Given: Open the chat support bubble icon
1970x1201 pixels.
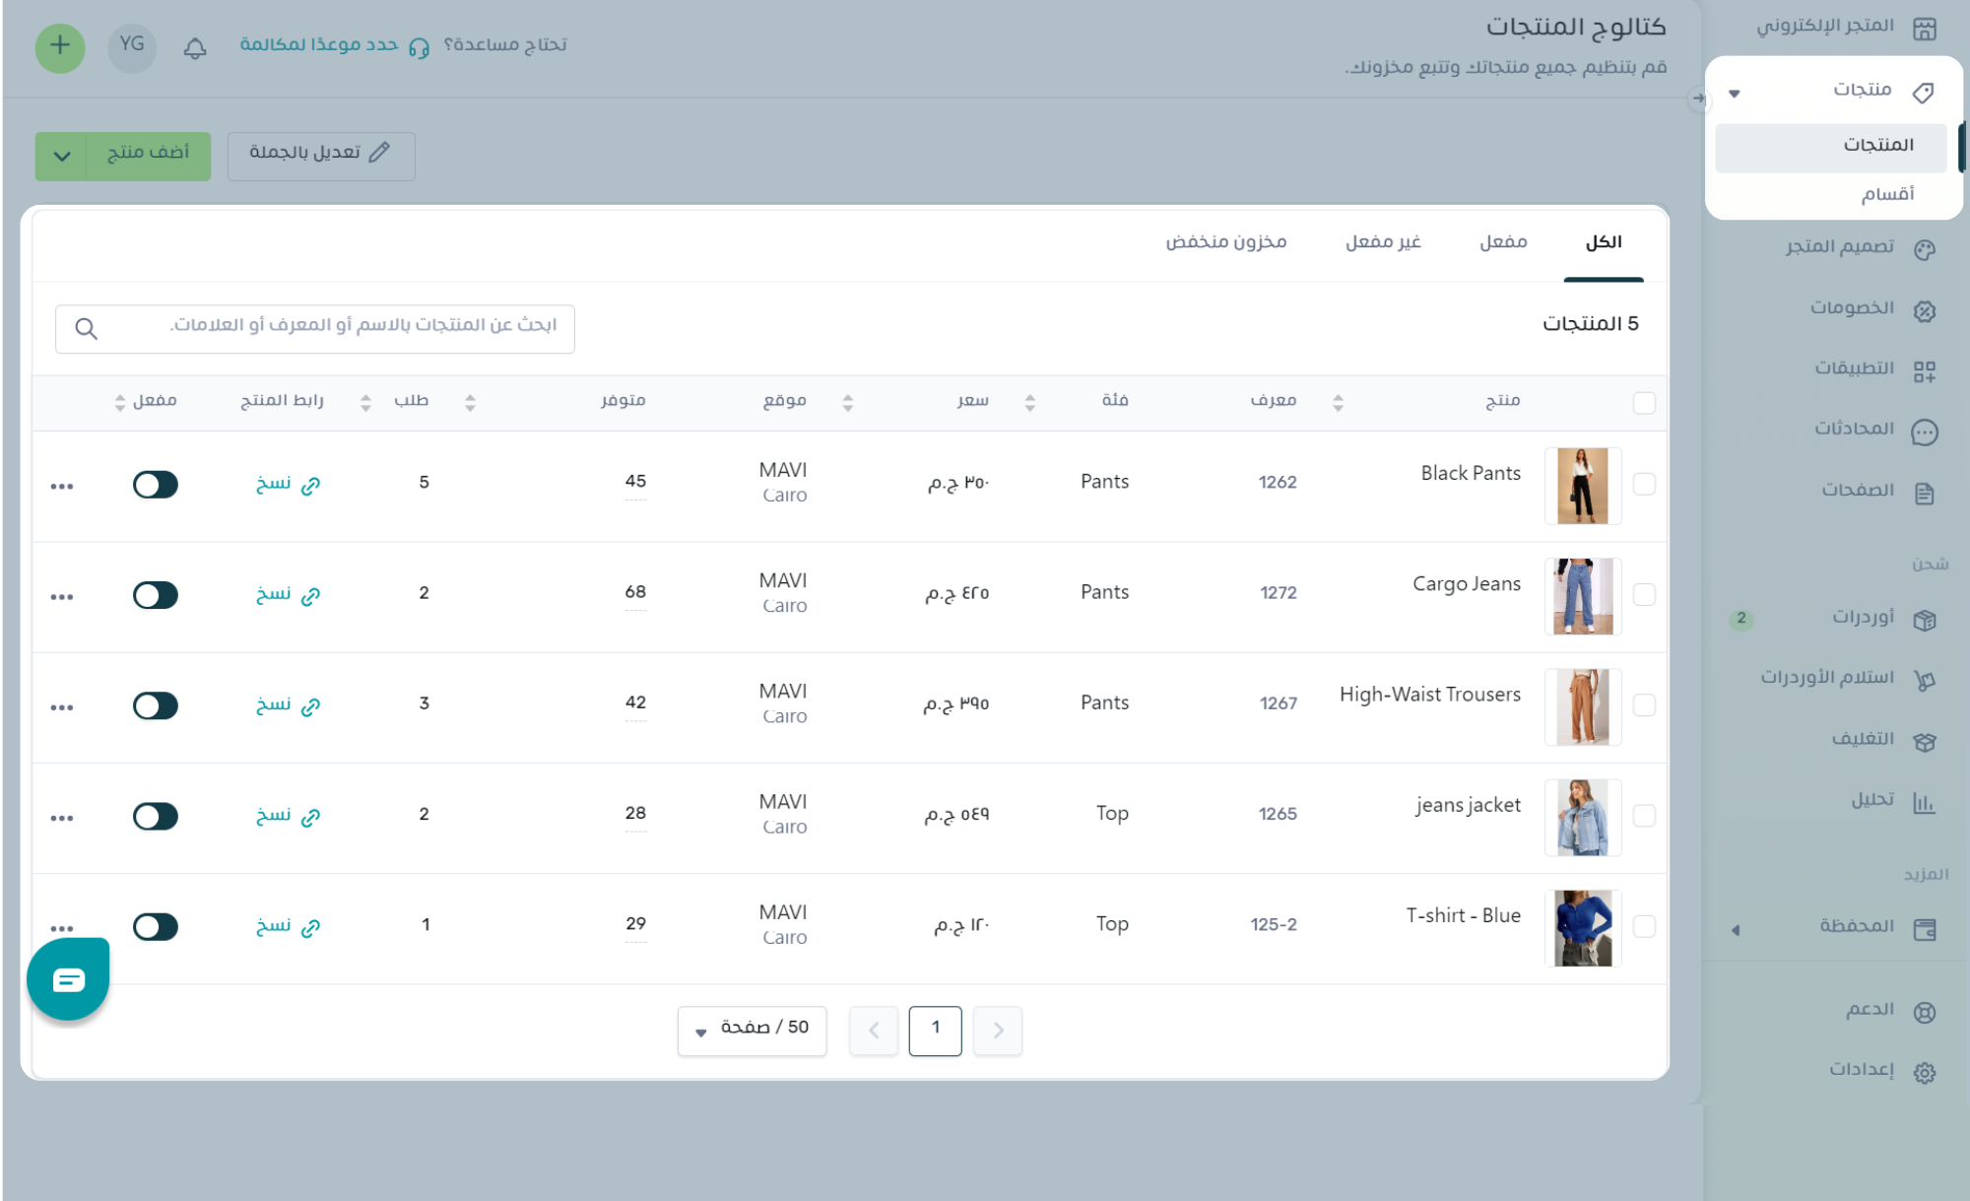Looking at the screenshot, I should [68, 979].
